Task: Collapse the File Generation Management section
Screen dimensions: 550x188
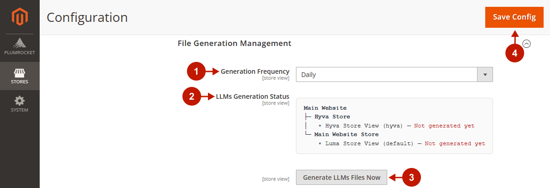Action: (527, 44)
